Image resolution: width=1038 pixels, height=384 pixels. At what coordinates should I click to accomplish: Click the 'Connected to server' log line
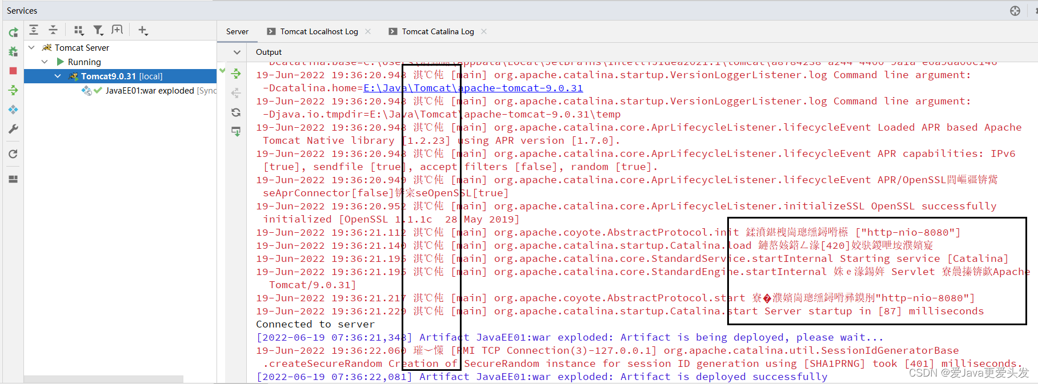click(x=315, y=324)
